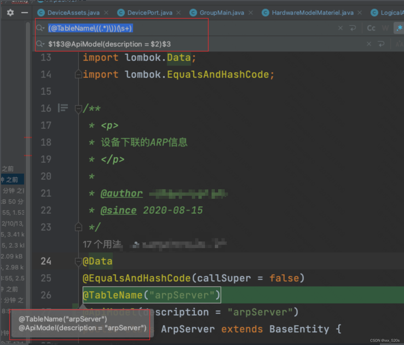Toggle the Regex search option
Image resolution: width=404 pixels, height=345 pixels.
(399, 28)
